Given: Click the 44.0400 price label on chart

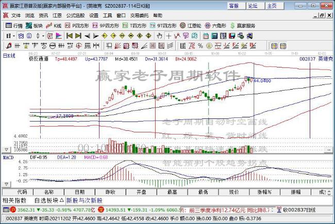Looking at the screenshot, I should [x=262, y=81].
